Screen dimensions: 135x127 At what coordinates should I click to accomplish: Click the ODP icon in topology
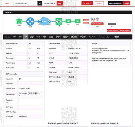click(77, 21)
